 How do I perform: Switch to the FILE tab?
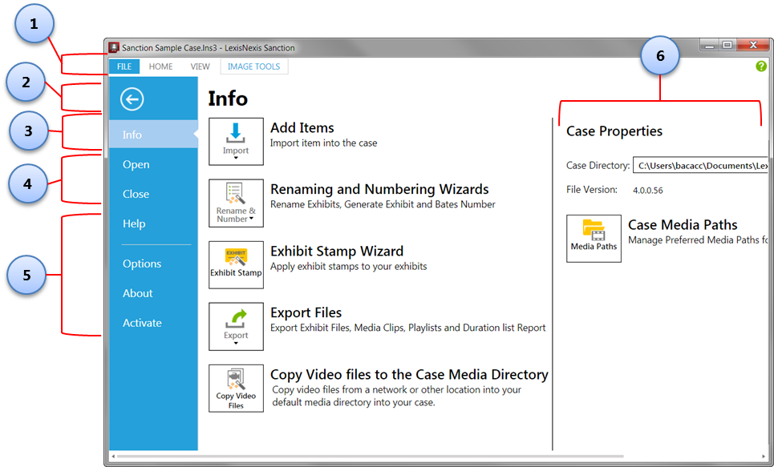[x=124, y=66]
